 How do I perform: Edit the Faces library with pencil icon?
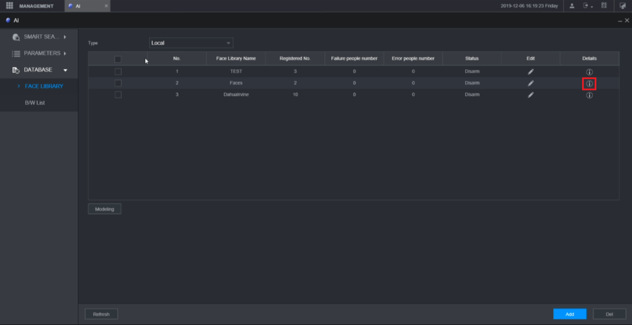click(x=531, y=83)
